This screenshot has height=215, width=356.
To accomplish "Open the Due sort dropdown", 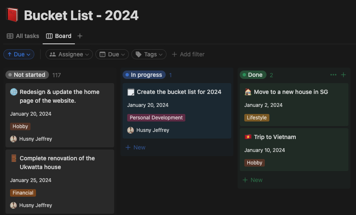I will click(19, 54).
